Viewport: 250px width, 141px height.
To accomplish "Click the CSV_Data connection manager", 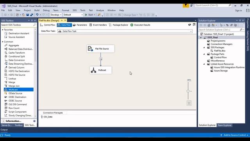I will [x=46, y=117].
